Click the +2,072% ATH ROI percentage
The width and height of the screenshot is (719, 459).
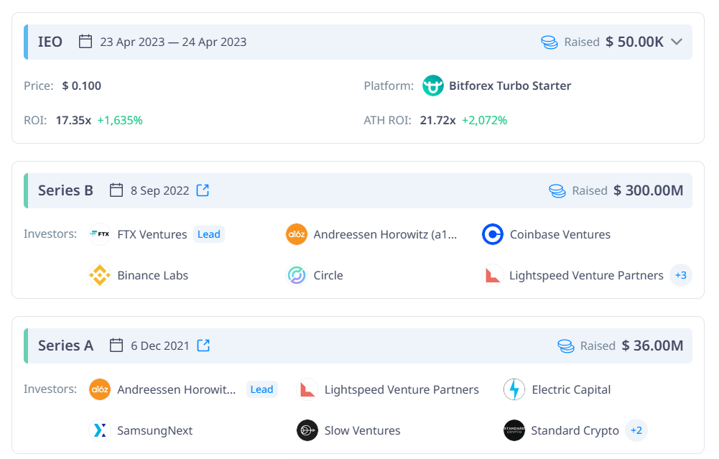tap(484, 120)
